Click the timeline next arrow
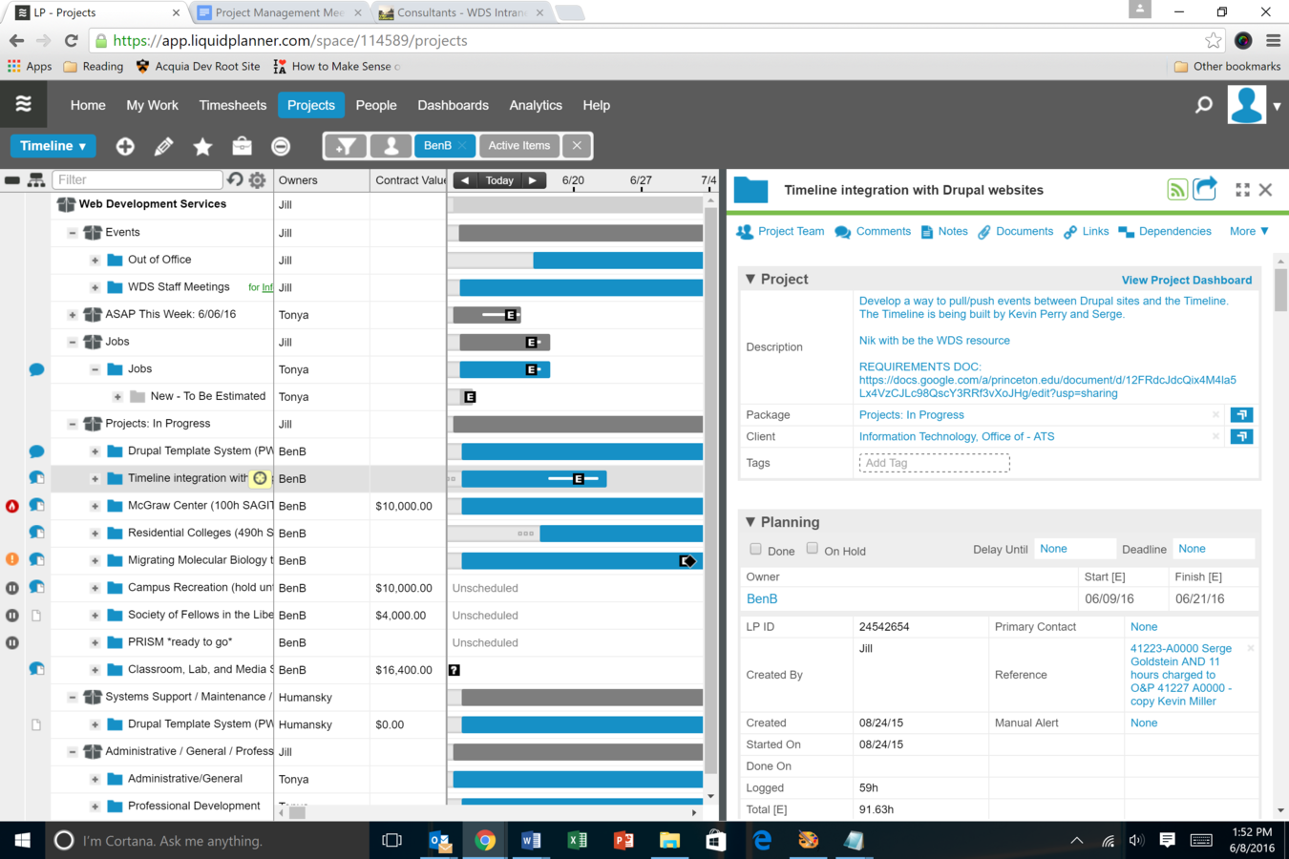The image size is (1289, 859). click(533, 180)
